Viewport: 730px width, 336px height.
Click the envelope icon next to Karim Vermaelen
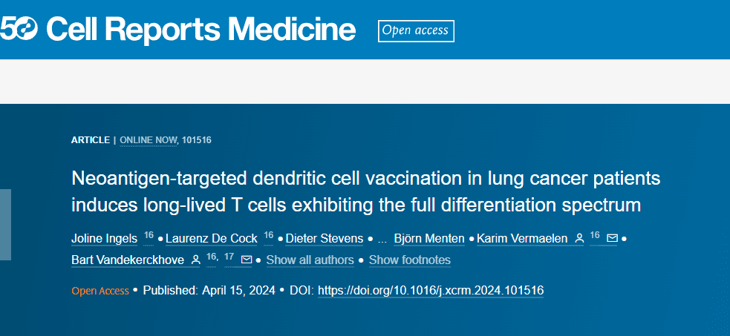click(x=612, y=238)
